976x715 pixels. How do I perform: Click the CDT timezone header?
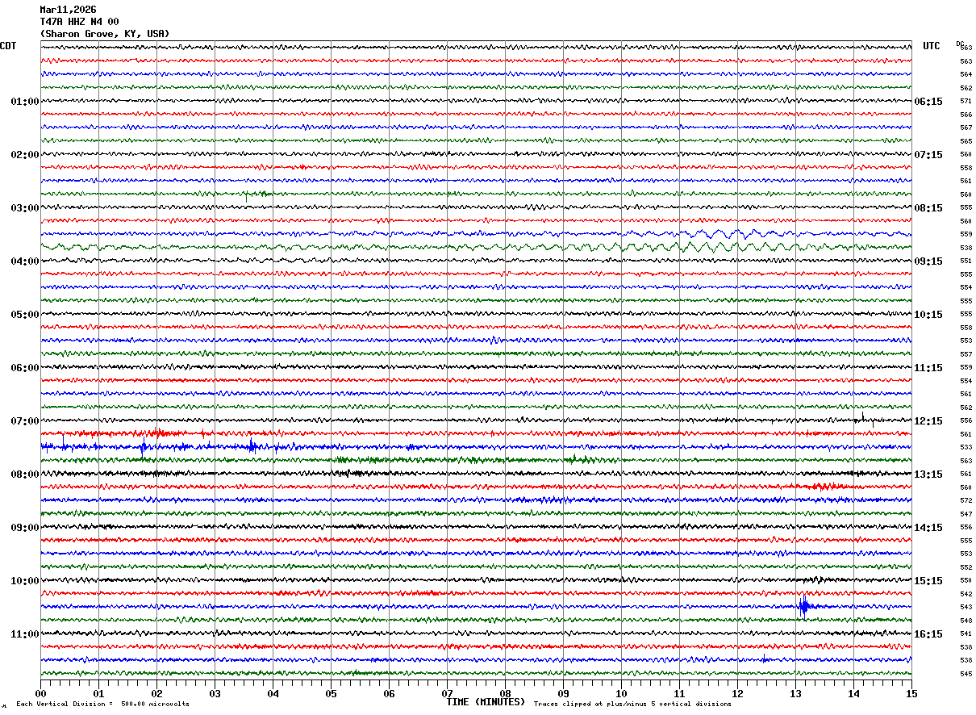click(x=8, y=46)
